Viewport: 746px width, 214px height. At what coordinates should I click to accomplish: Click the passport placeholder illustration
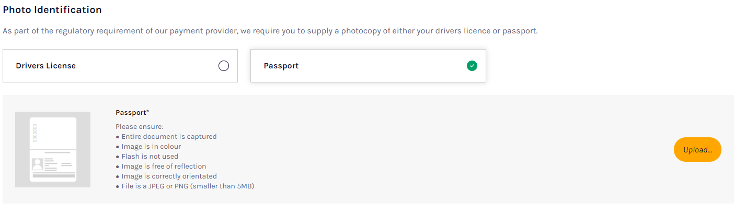coord(53,149)
